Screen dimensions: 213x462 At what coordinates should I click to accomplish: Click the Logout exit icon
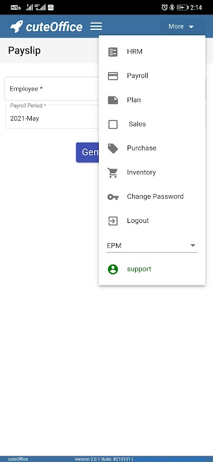[x=113, y=221]
